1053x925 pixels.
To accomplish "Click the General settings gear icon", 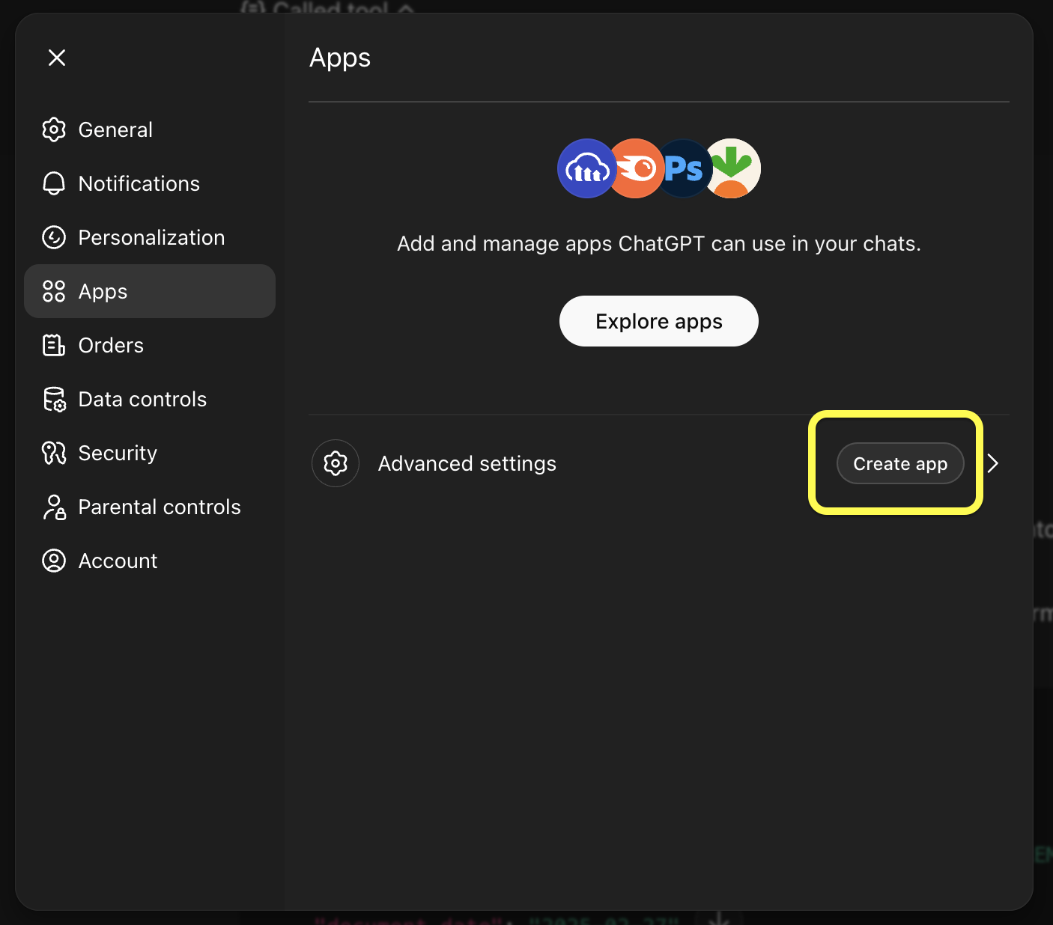I will [54, 129].
